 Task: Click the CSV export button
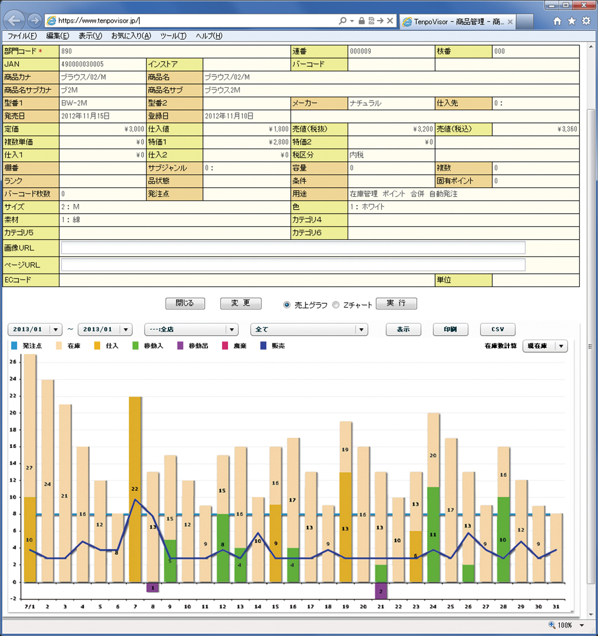pos(497,329)
